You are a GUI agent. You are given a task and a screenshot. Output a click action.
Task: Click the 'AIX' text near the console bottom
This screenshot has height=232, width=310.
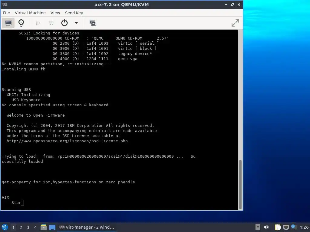[x=5, y=197]
